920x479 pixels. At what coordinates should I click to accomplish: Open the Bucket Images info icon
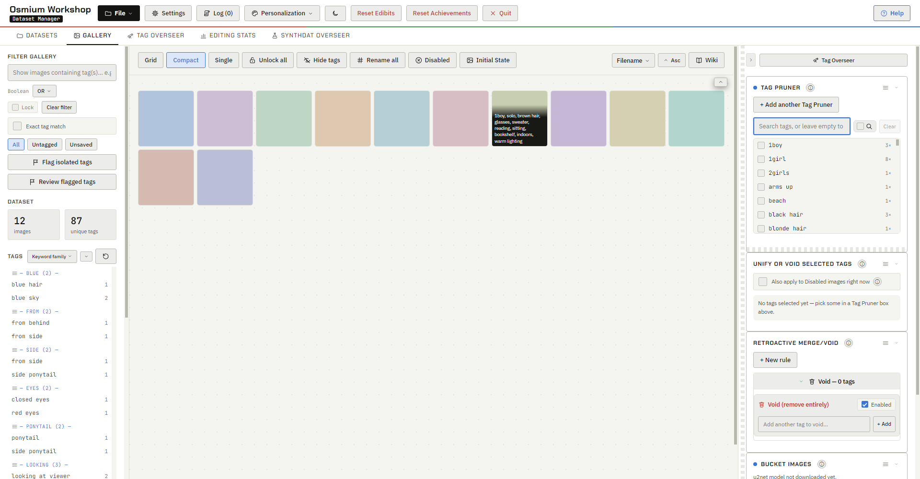point(822,464)
